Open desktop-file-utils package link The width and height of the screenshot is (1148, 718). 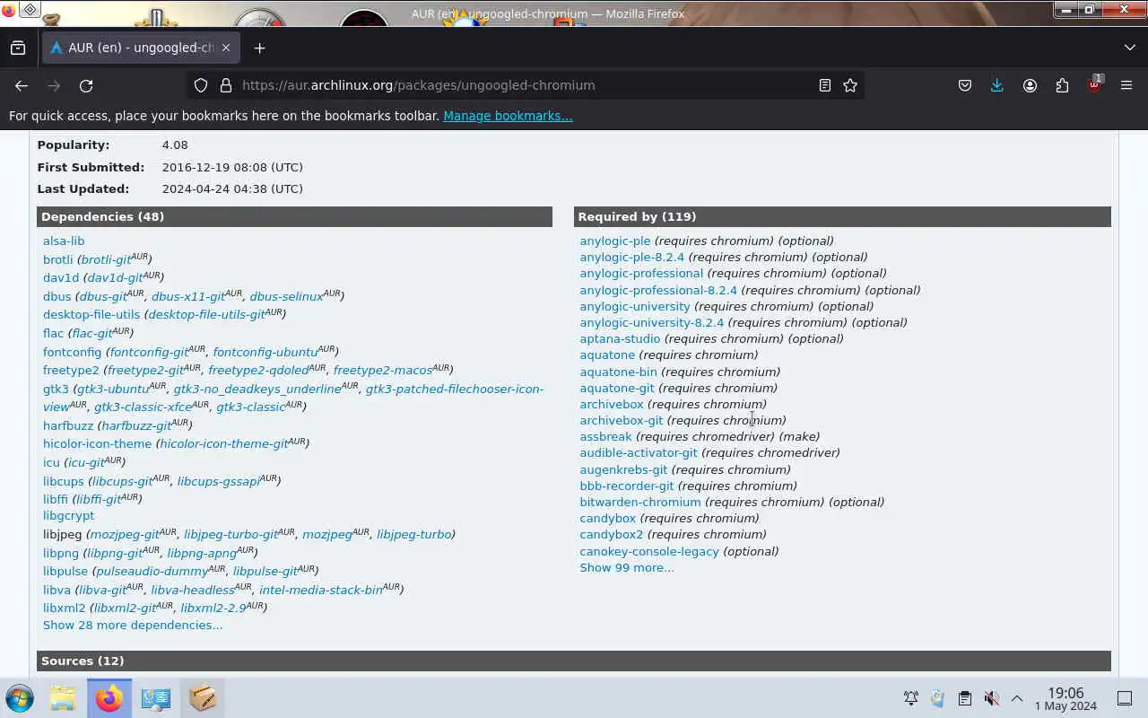pos(91,314)
